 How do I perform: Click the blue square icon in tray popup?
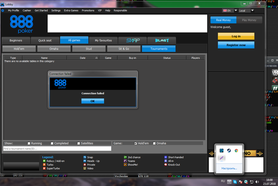(x=222, y=151)
